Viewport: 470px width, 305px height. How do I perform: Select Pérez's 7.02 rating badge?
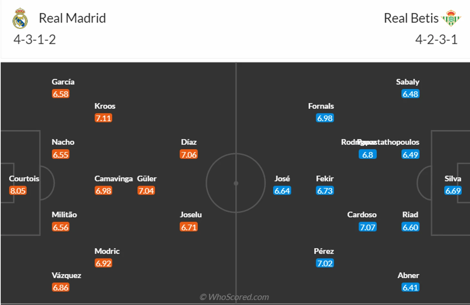(x=325, y=263)
